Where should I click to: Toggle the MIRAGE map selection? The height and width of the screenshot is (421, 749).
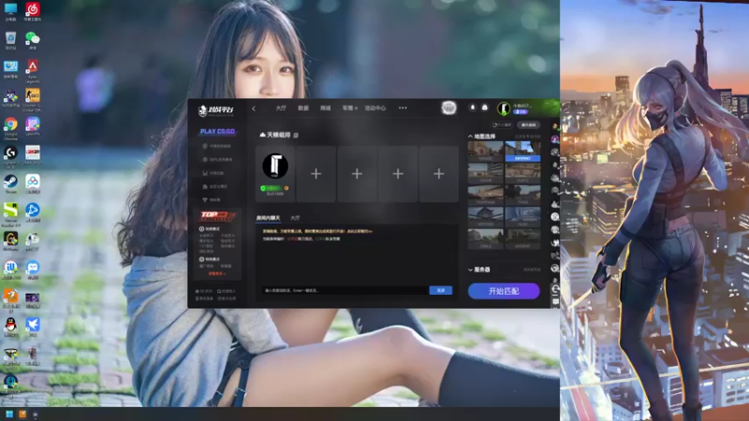(x=485, y=152)
